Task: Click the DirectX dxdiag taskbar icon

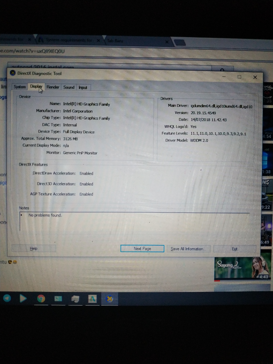Action: click(x=109, y=299)
